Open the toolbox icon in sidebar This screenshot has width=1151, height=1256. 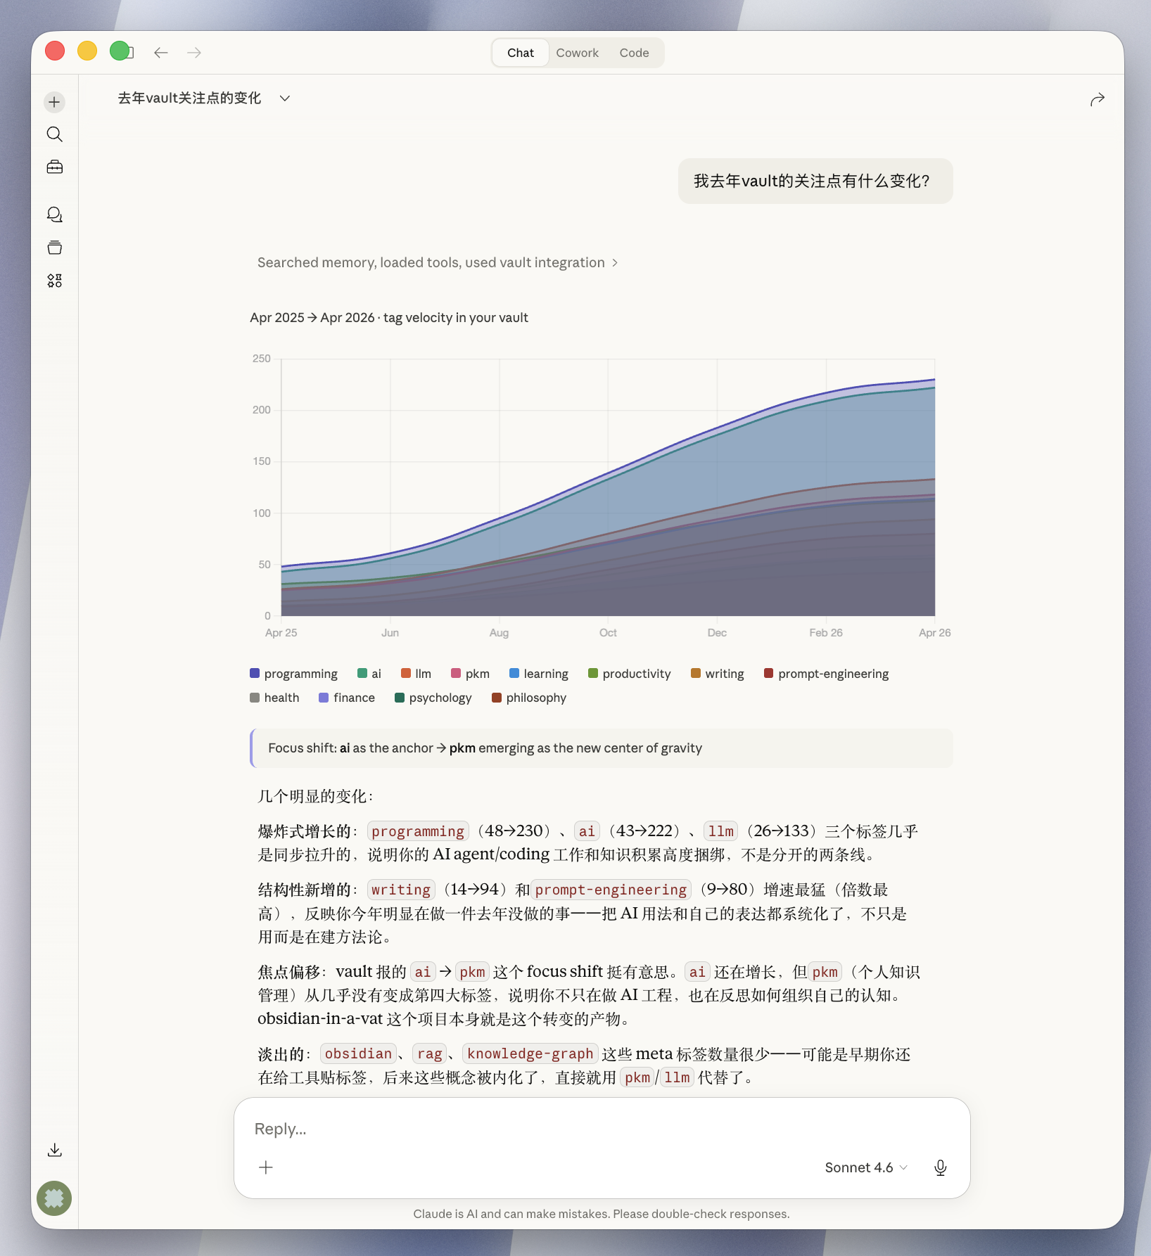point(54,167)
